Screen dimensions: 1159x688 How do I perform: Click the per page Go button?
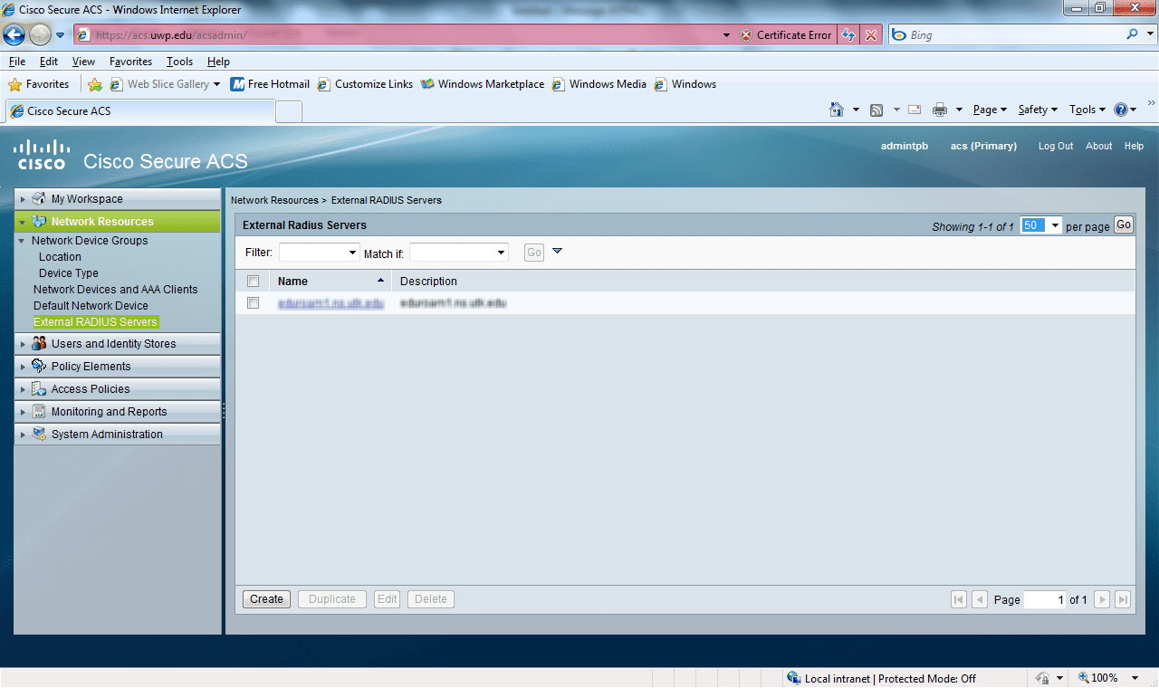pyautogui.click(x=1124, y=225)
